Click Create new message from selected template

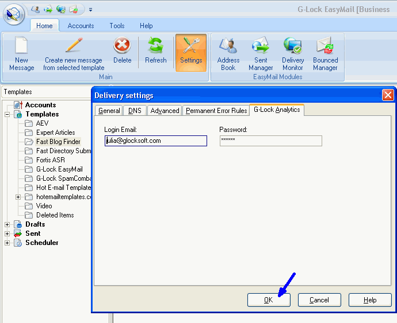(x=74, y=53)
